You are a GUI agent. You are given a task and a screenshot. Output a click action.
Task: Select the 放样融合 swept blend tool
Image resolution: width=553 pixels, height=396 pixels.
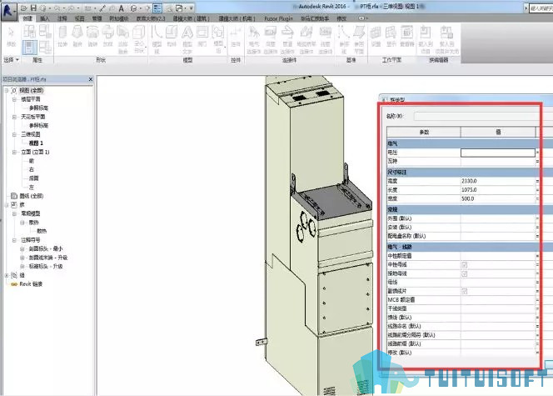[x=122, y=39]
